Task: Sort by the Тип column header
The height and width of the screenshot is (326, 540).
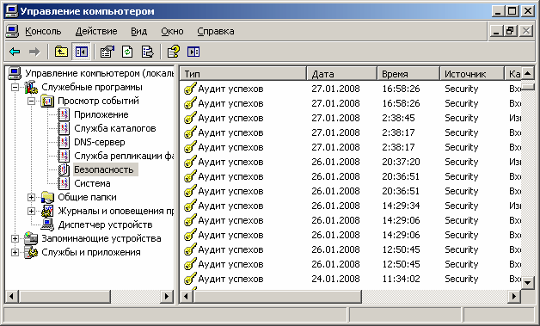Action: tap(243, 74)
